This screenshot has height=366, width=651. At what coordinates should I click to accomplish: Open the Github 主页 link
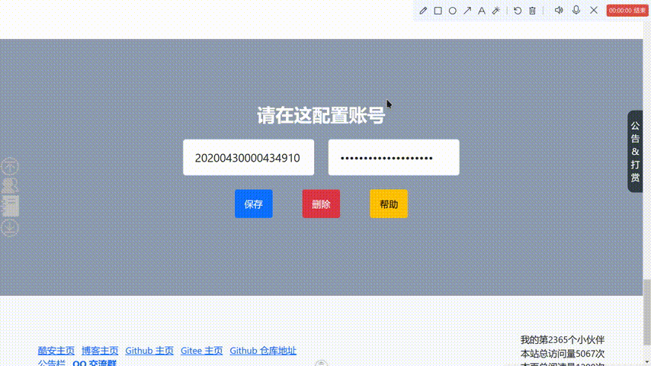[149, 351]
